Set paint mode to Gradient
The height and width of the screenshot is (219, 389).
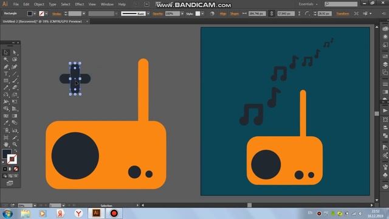click(10, 169)
